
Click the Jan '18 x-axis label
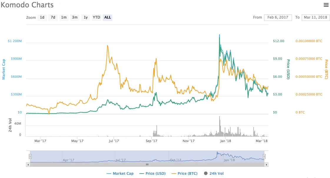point(225,141)
